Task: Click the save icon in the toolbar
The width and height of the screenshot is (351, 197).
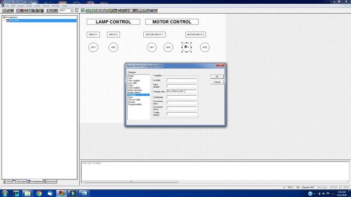Action: [x=12, y=11]
